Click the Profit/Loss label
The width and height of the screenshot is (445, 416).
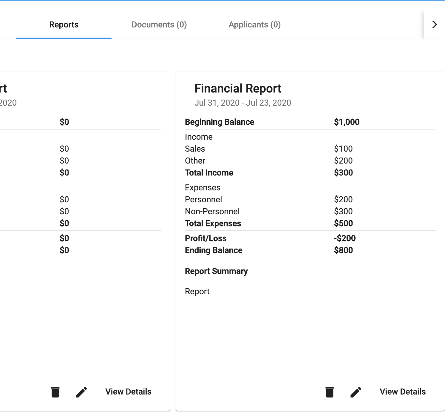click(x=205, y=238)
